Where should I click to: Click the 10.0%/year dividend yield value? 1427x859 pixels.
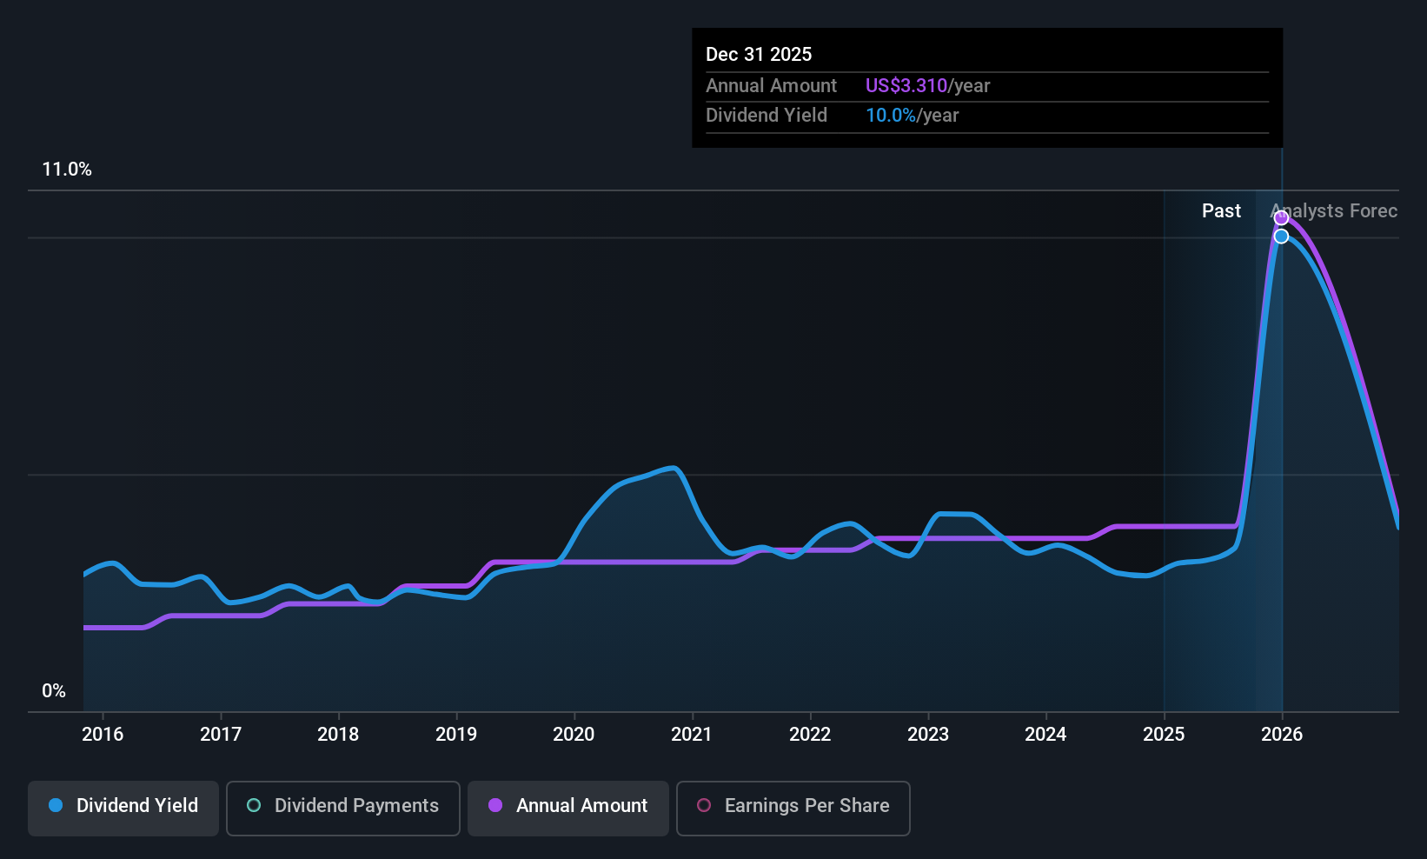[x=912, y=116]
